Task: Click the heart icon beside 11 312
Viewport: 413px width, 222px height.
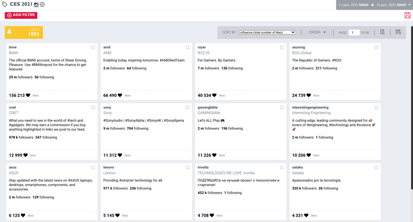Action: pos(120,155)
